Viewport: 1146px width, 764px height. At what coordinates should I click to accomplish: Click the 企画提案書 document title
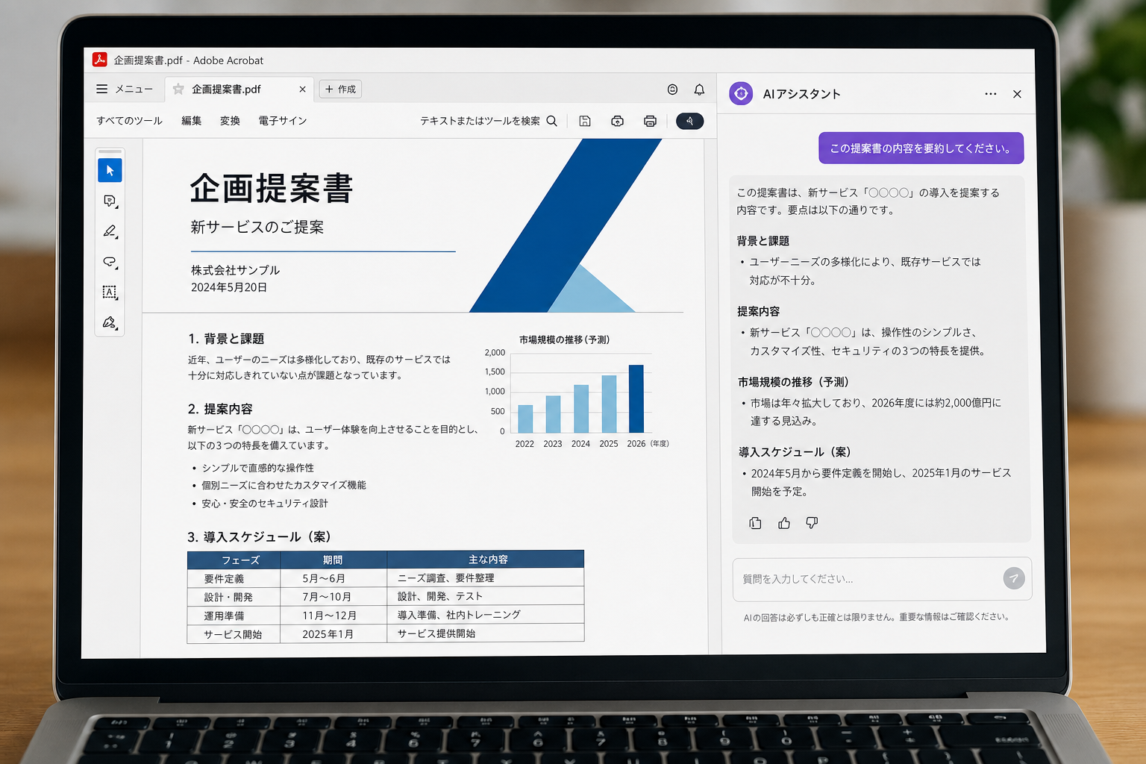coord(272,188)
